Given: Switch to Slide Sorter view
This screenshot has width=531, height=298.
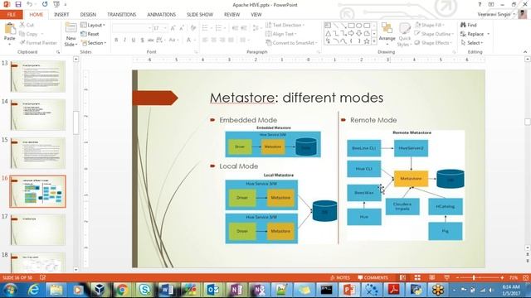Looking at the screenshot, I should 417,277.
